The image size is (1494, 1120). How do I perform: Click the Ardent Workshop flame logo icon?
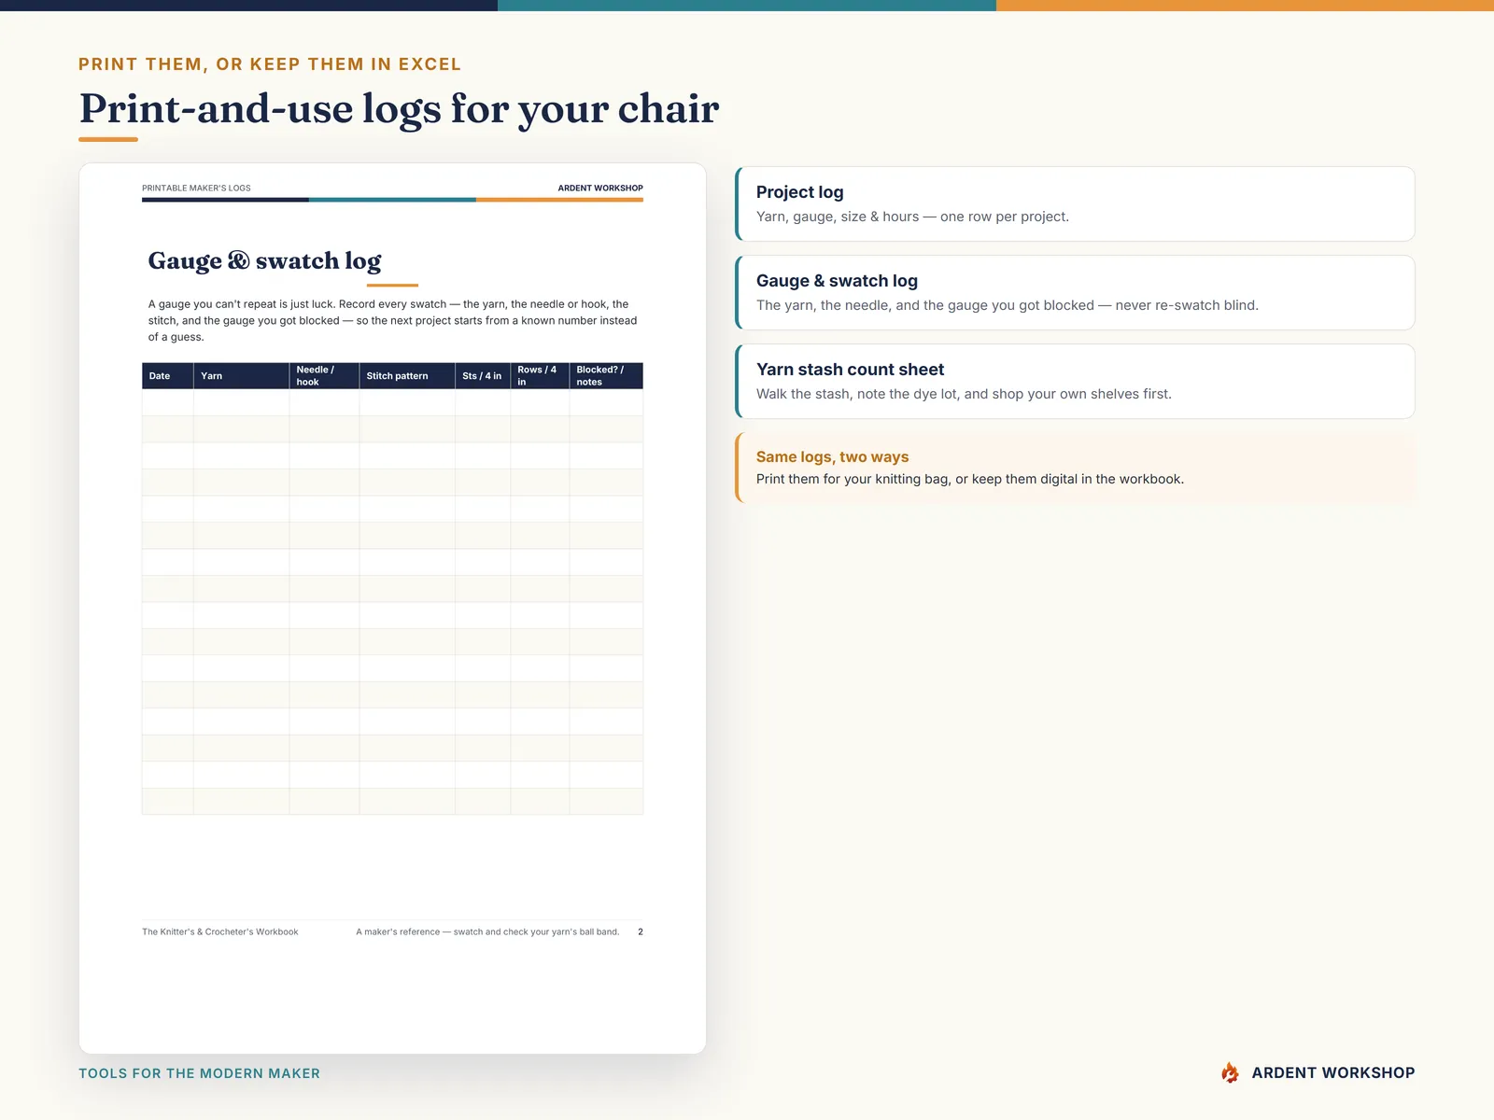point(1230,1072)
